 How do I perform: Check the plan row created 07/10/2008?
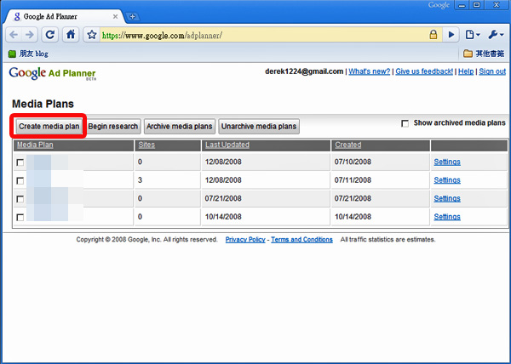click(20, 162)
